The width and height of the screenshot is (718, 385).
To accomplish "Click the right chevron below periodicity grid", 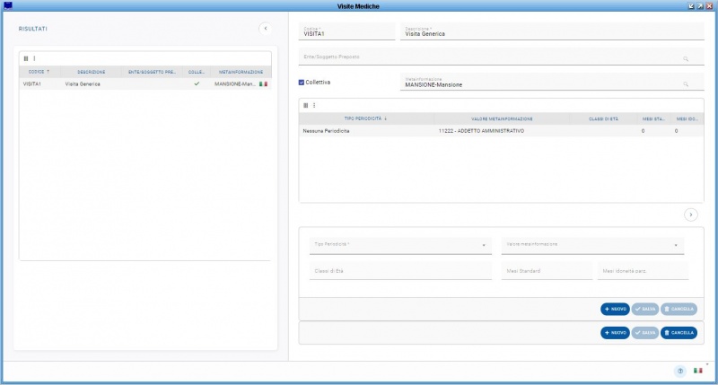I will (x=690, y=214).
